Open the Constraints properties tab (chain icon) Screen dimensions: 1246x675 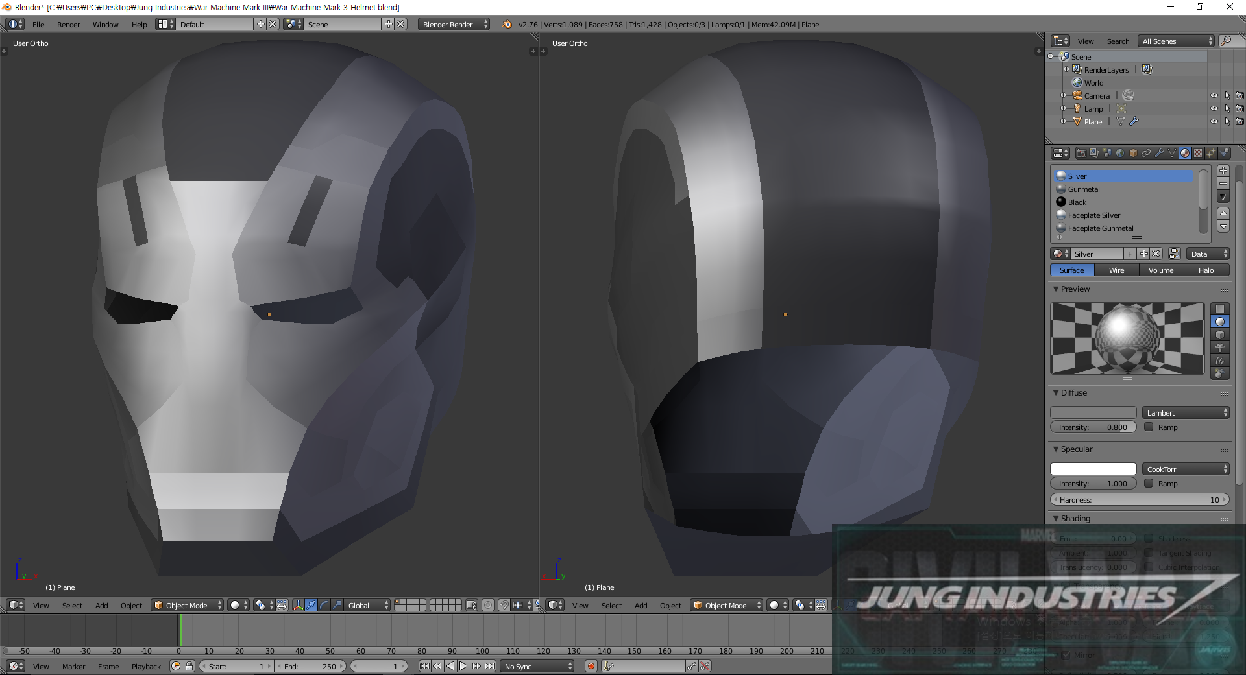coord(1146,153)
